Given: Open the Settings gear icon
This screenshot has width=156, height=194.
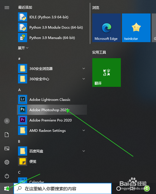Looking at the screenshot, I should 7,162.
